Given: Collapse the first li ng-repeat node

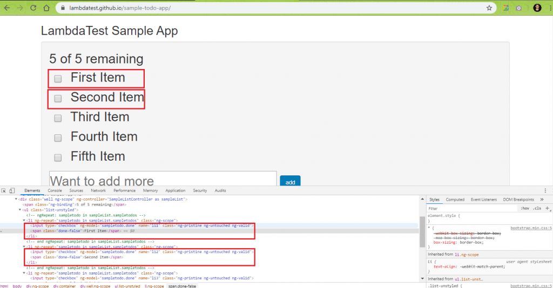Looking at the screenshot, I should (x=24, y=221).
